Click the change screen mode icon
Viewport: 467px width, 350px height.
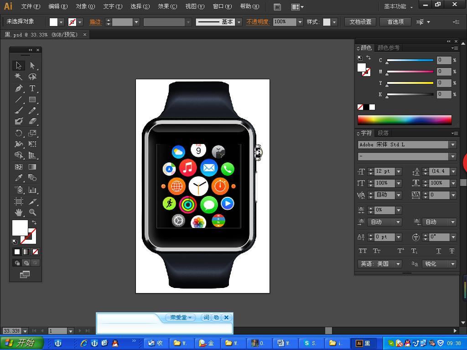pyautogui.click(x=25, y=274)
